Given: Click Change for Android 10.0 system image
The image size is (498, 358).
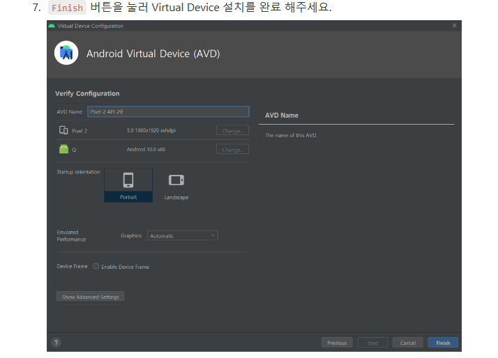Looking at the screenshot, I should coord(232,149).
